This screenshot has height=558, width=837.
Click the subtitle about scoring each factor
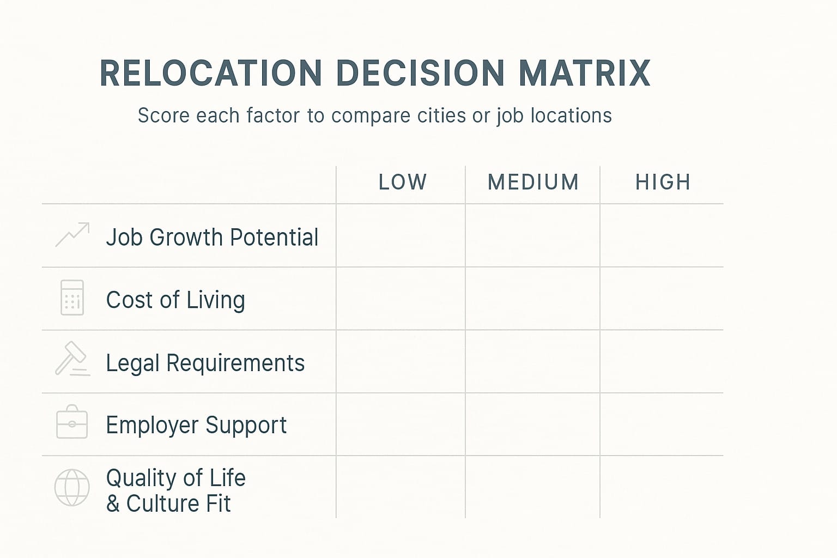(x=375, y=116)
